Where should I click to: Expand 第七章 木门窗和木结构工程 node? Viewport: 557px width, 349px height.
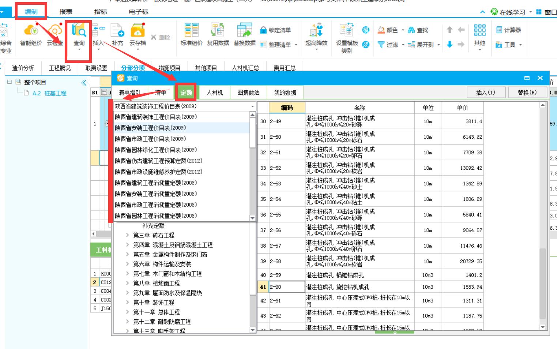pos(127,274)
